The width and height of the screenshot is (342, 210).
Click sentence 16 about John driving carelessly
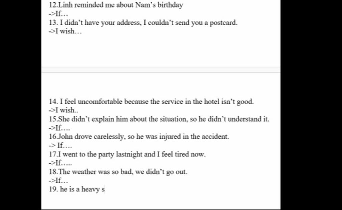pyautogui.click(x=139, y=137)
